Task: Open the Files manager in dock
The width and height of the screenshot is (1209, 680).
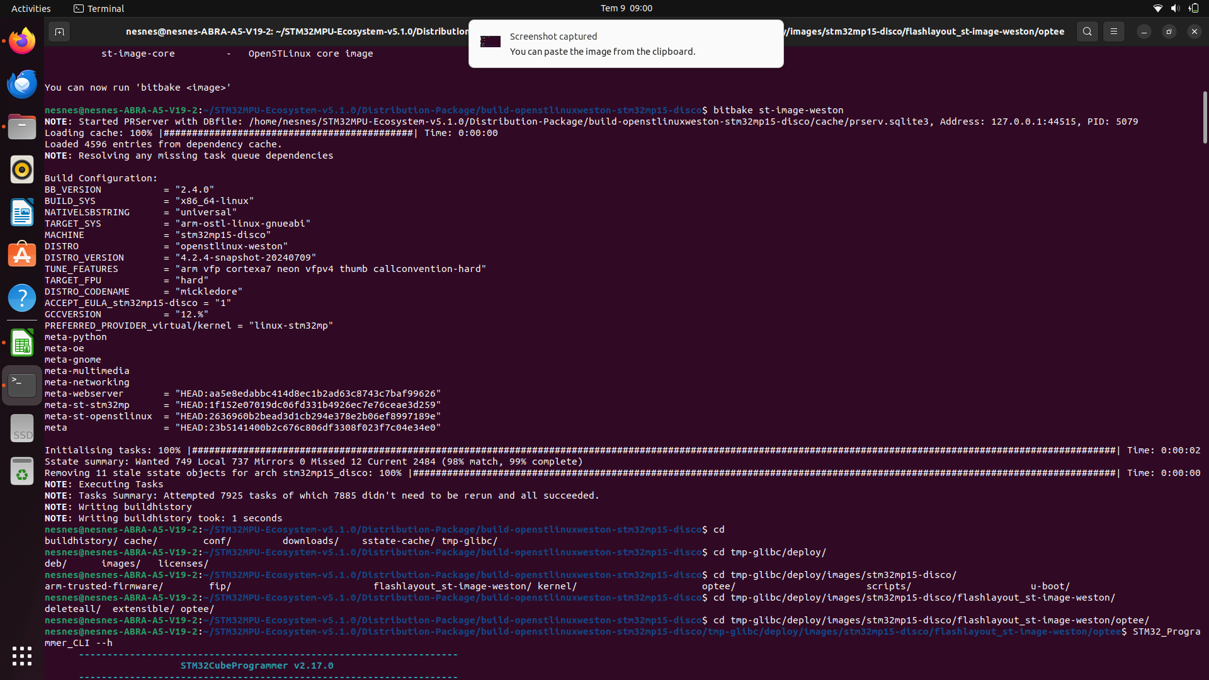Action: (22, 127)
